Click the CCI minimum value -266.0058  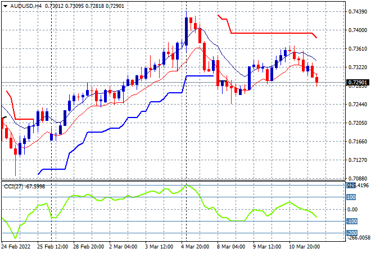click(358, 238)
